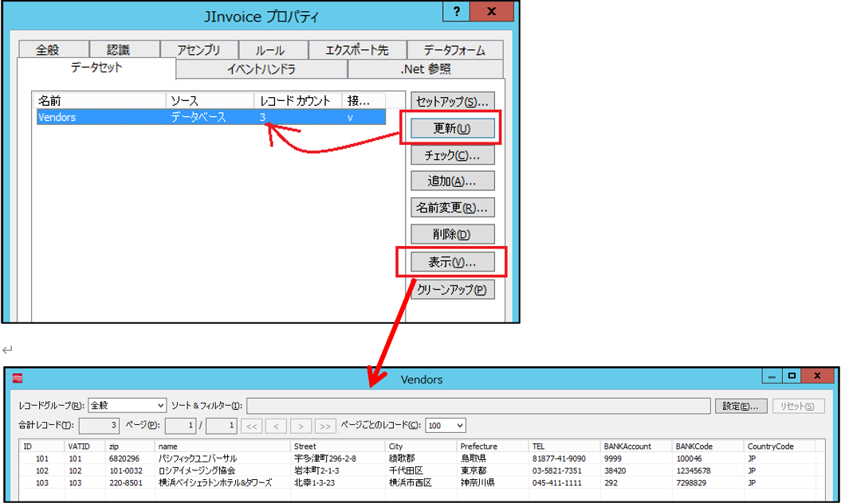
Task: Click the Prefecture column header
Action: (493, 446)
